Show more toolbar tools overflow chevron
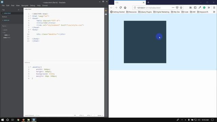Screen dimensions: 217x122 click(209, 7)
